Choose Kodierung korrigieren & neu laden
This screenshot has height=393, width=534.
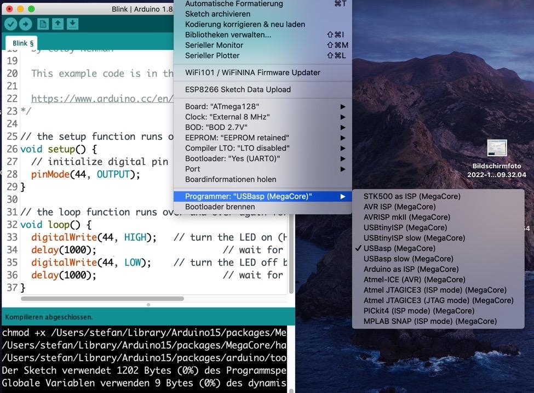coord(262,24)
